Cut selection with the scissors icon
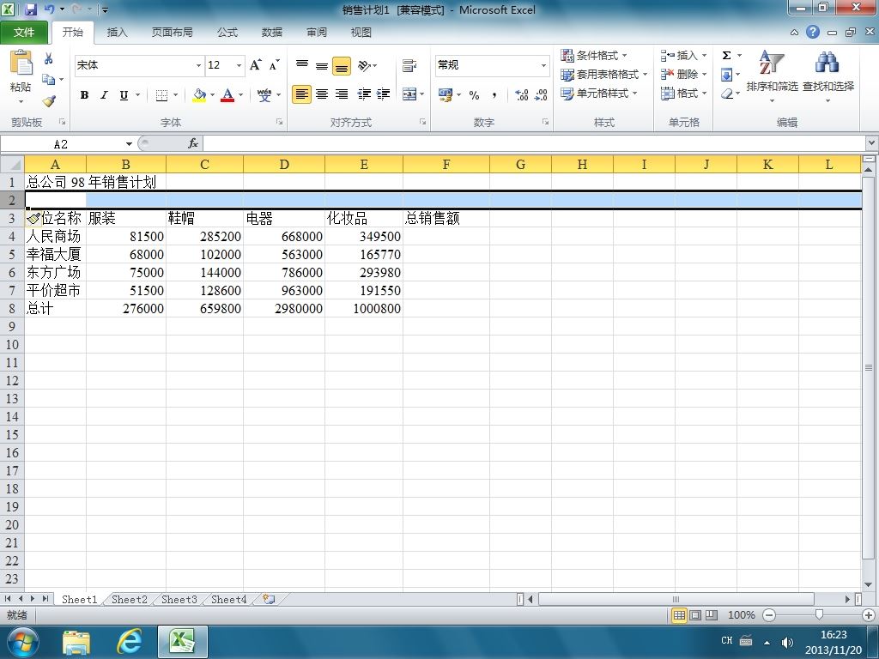The image size is (879, 659). (49, 58)
